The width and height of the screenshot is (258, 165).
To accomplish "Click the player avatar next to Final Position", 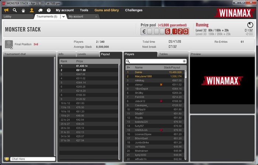I will [9, 44].
